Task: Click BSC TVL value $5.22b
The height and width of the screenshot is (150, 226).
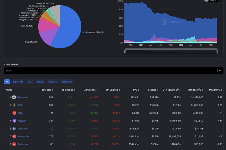Action: (136, 105)
